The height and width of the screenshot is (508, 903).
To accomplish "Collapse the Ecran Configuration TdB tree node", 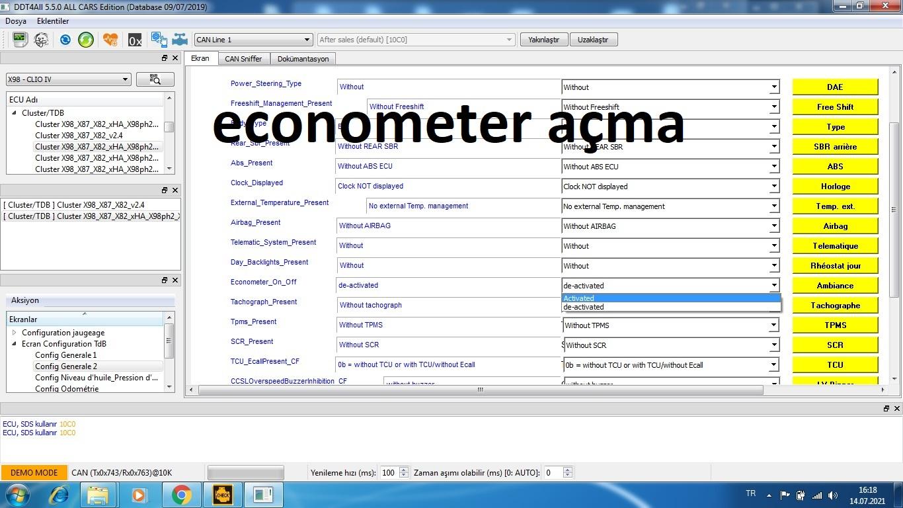I will click(x=15, y=344).
